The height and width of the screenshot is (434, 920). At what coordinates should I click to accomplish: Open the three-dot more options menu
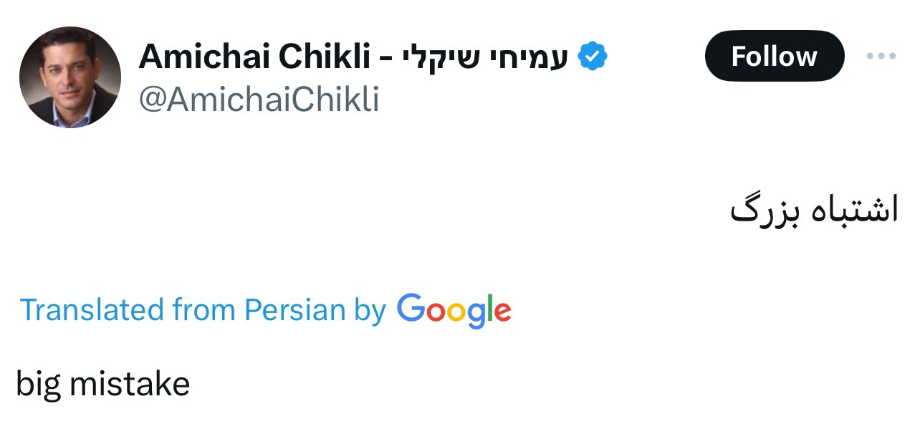pos(881,57)
